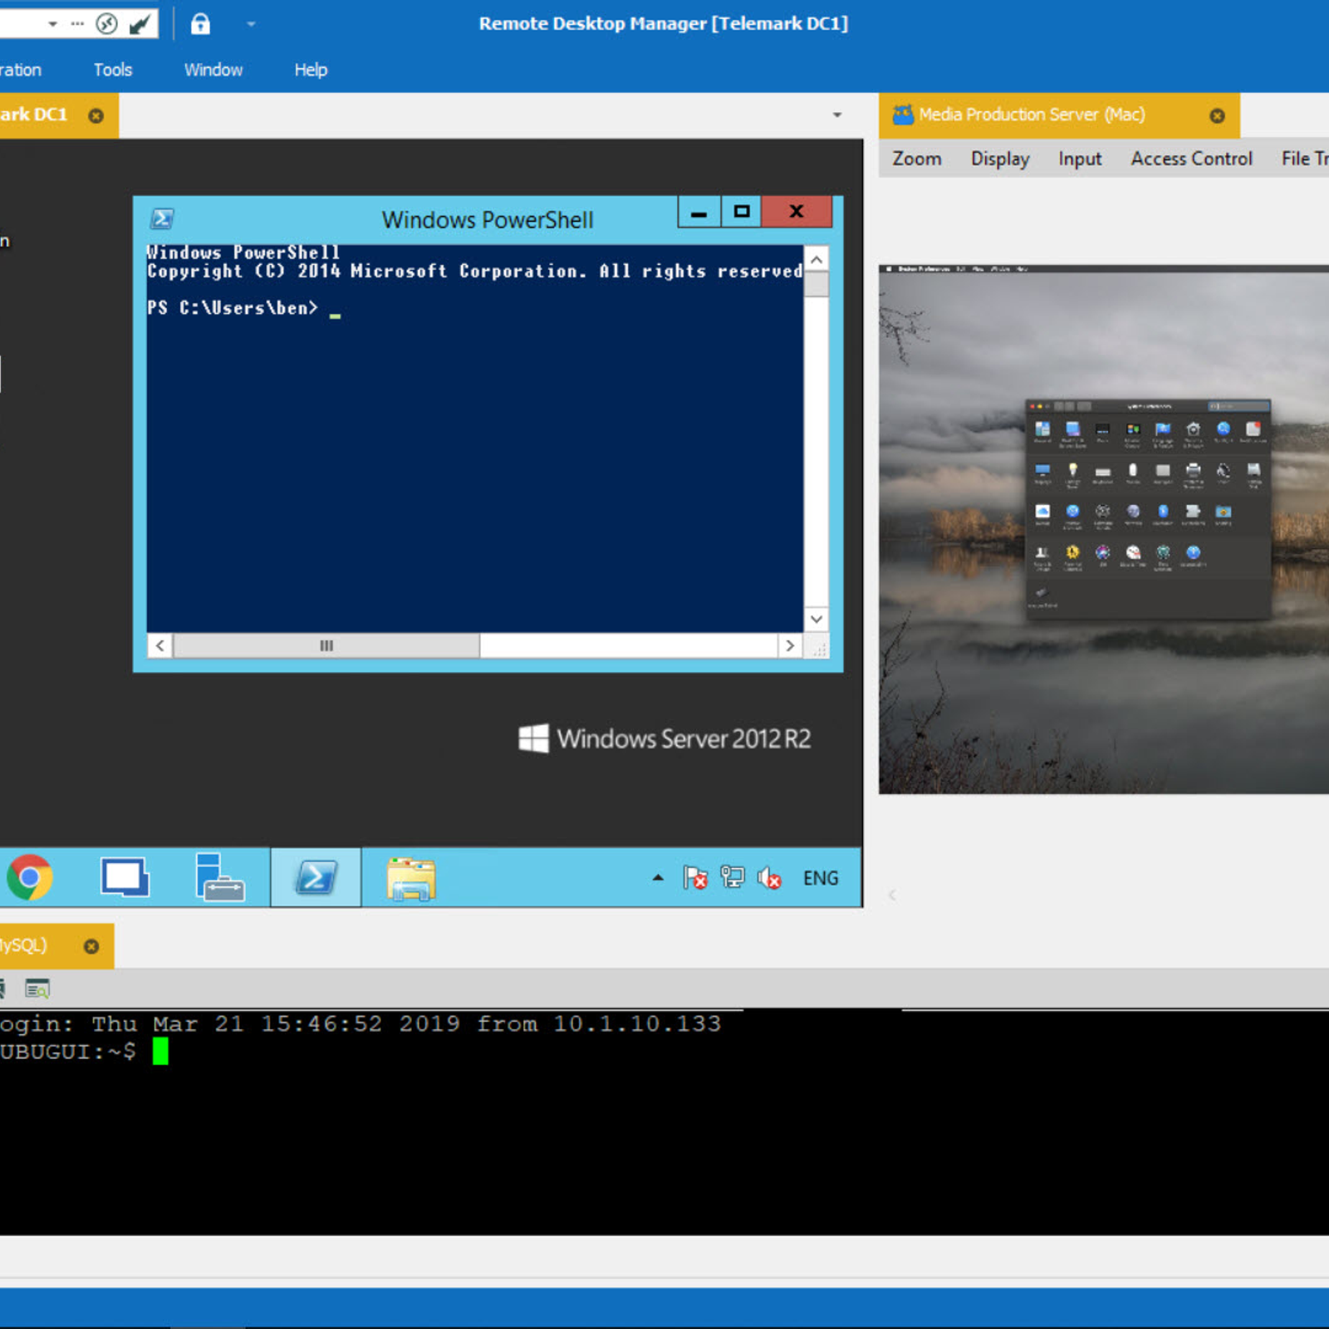Click the network tray icon
This screenshot has height=1329, width=1329.
(x=732, y=877)
